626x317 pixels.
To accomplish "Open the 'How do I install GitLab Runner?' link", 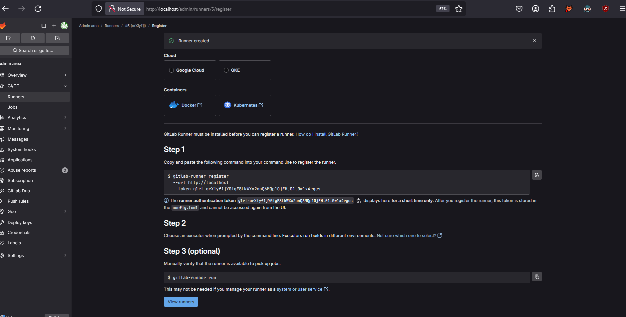I will click(x=327, y=134).
